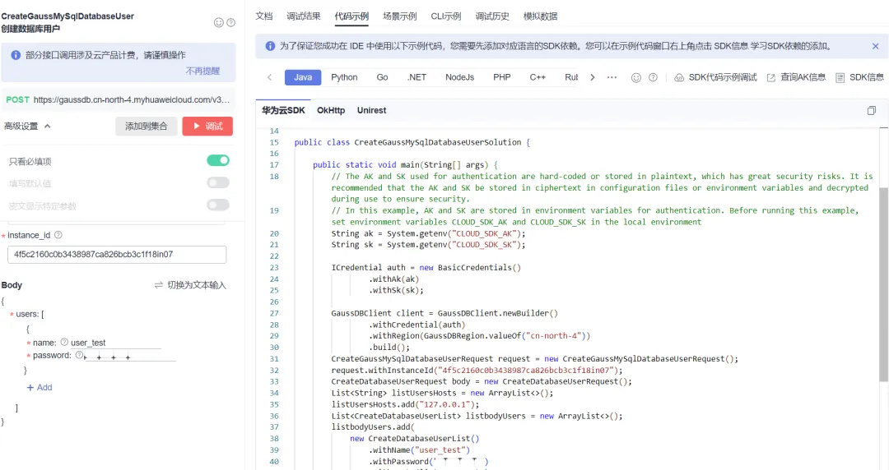
Task: Show more languages with right chevron
Action: click(593, 77)
